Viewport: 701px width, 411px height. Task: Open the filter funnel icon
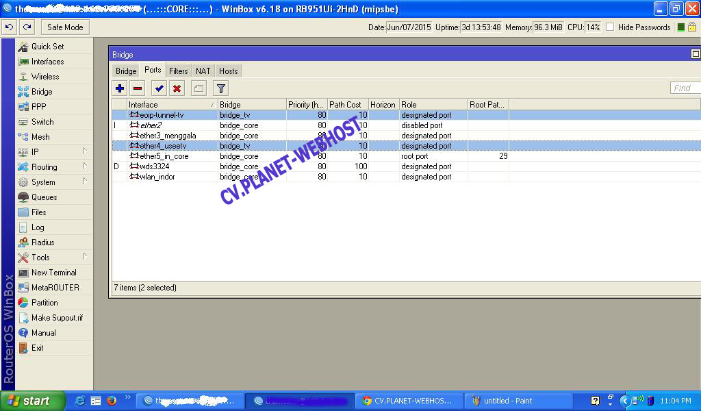[220, 88]
